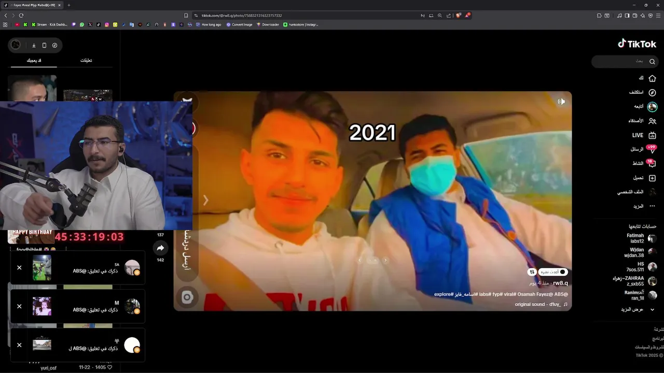664x373 pixels.
Task: Dismiss the bottom mention notification
Action: (x=19, y=345)
